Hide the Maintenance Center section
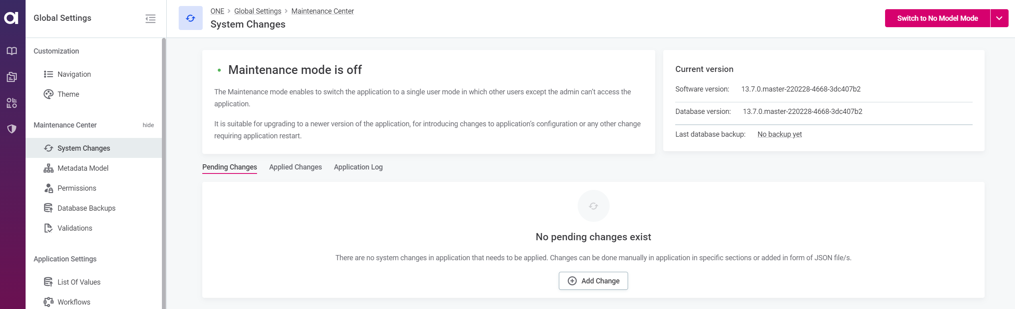 tap(148, 125)
